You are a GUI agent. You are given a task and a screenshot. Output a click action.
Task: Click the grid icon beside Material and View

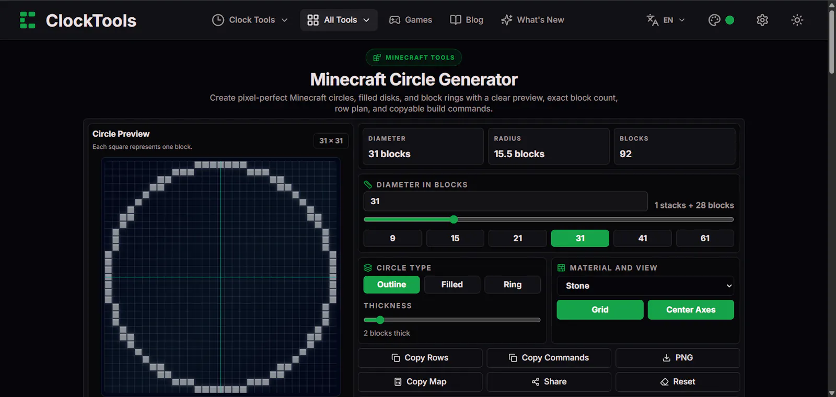point(561,267)
